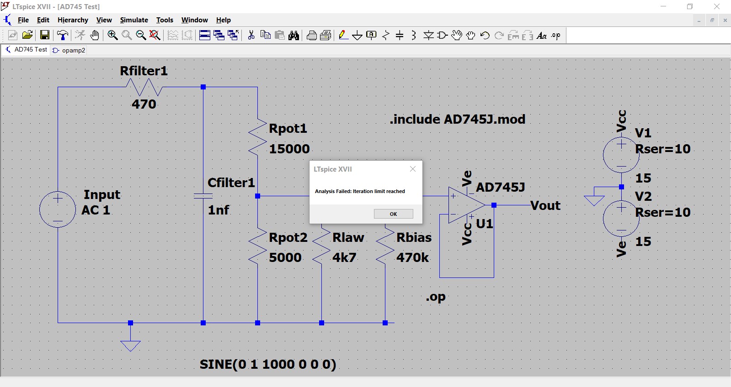731x387 pixels.
Task: Click the 5000 resistance value
Action: tap(285, 257)
